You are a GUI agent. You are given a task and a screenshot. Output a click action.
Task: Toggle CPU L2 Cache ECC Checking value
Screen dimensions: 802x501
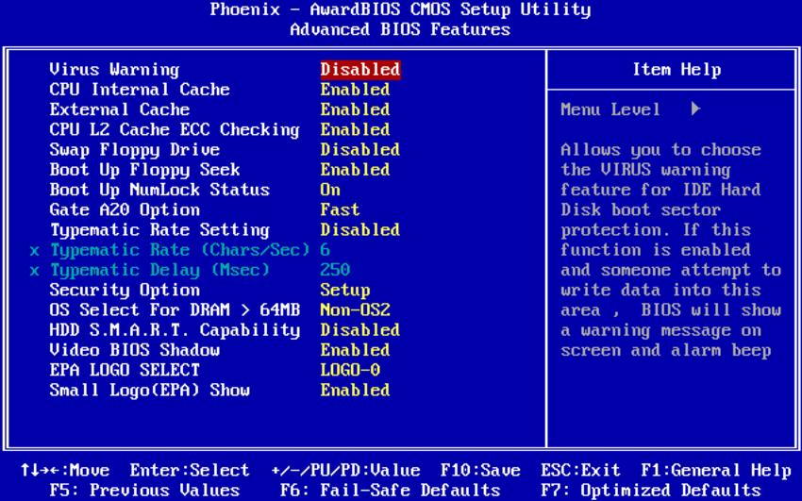pos(355,129)
